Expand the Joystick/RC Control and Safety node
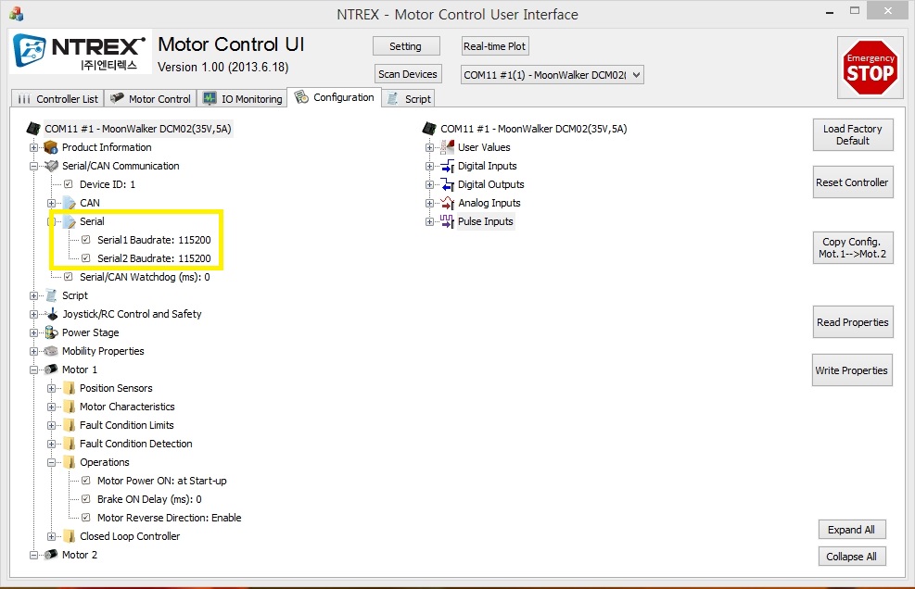Image resolution: width=915 pixels, height=589 pixels. (34, 314)
